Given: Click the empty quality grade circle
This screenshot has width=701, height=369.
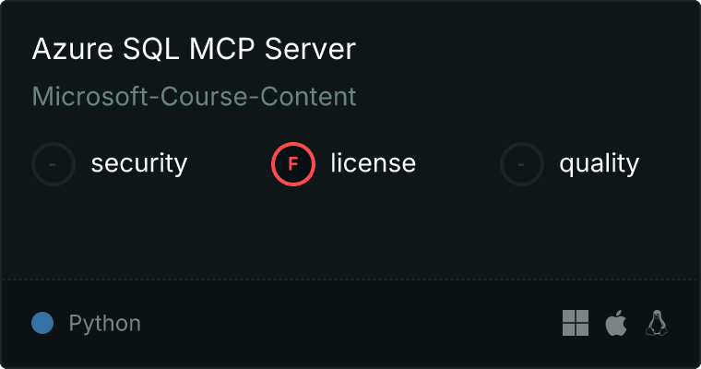Looking at the screenshot, I should [x=522, y=164].
